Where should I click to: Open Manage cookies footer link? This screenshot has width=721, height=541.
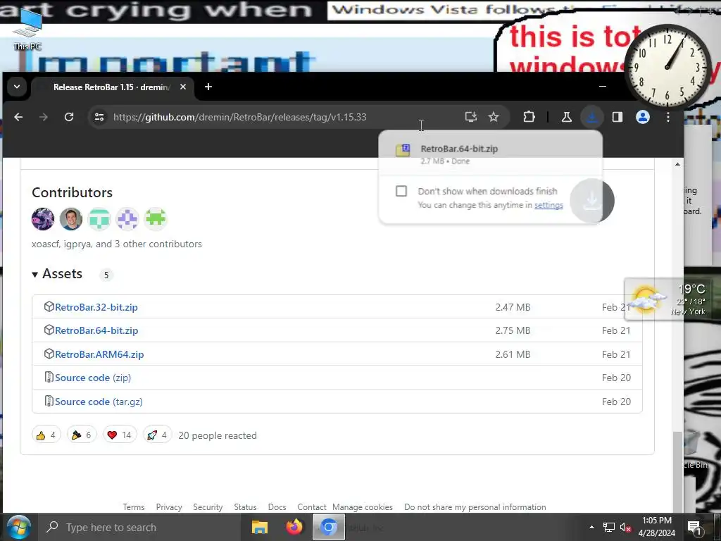[363, 506]
